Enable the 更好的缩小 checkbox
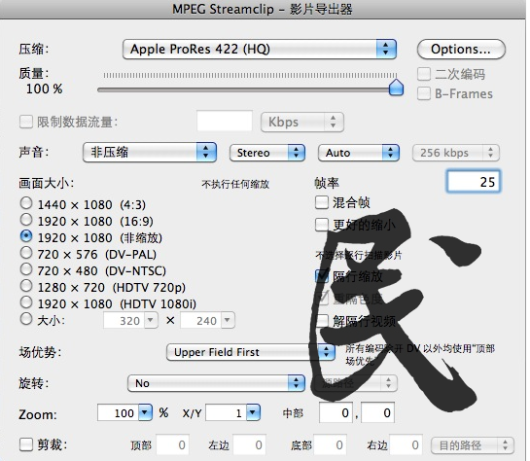The width and height of the screenshot is (530, 461). point(322,225)
